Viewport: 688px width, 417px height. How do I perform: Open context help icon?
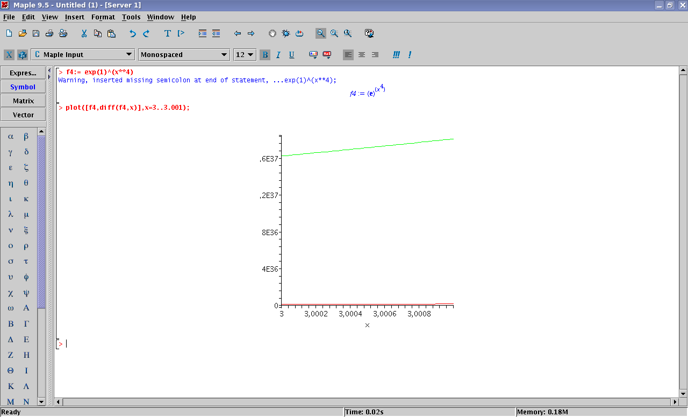pos(369,33)
